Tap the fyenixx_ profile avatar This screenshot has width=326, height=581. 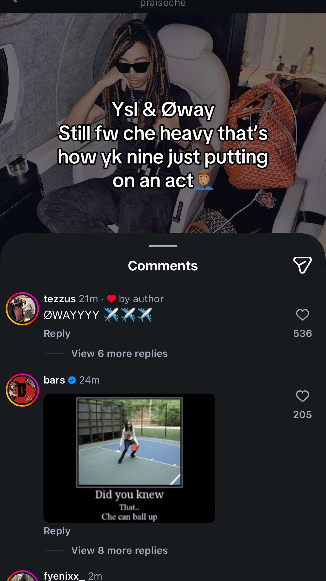point(22,576)
